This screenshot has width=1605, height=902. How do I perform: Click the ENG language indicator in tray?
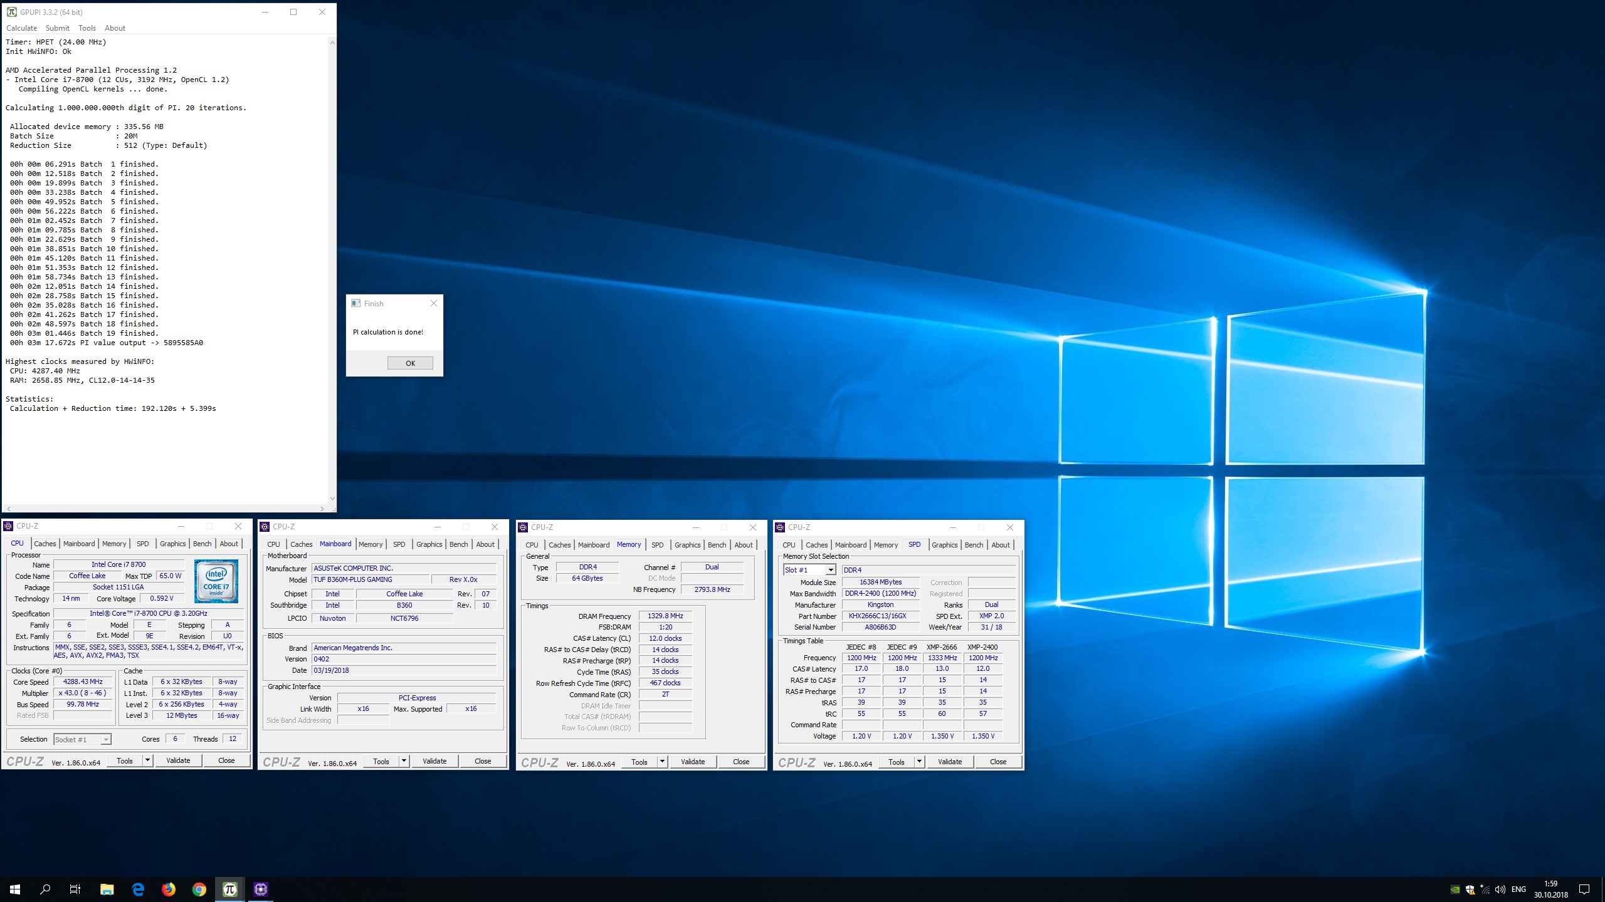click(x=1518, y=889)
